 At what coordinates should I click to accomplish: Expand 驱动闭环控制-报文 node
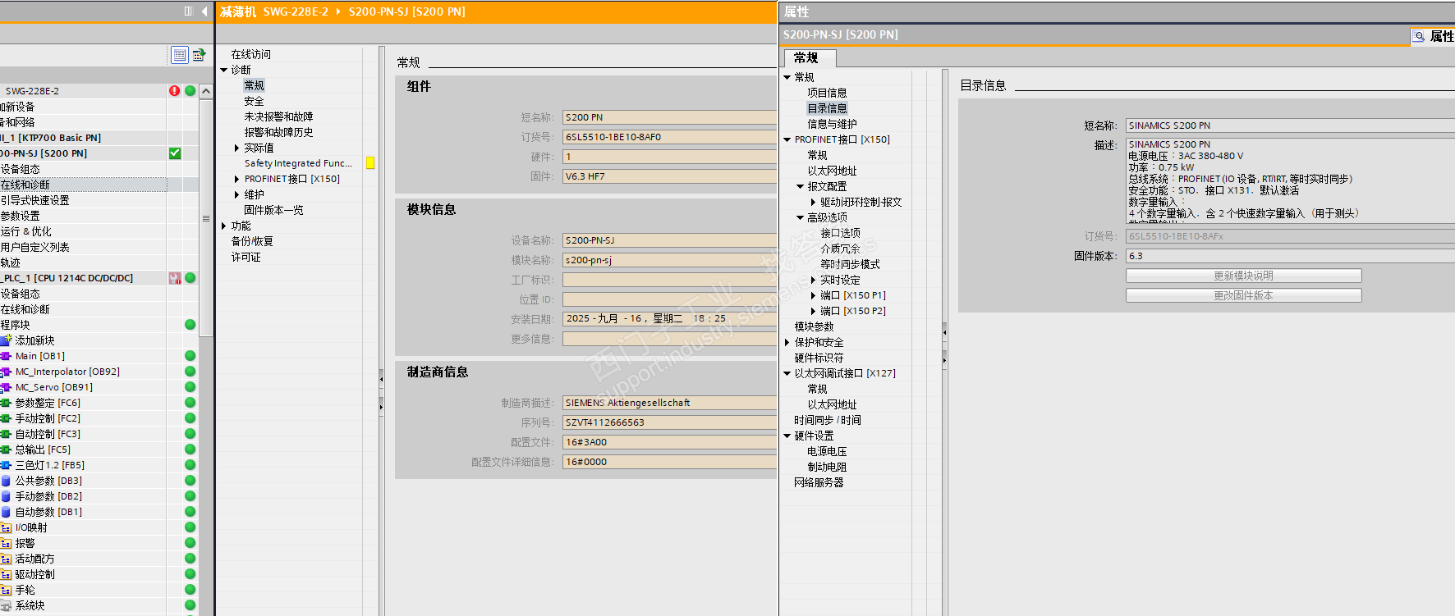point(813,202)
